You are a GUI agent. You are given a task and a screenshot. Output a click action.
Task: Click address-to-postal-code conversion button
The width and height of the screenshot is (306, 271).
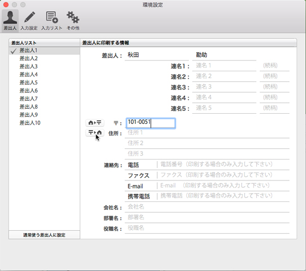coord(95,123)
